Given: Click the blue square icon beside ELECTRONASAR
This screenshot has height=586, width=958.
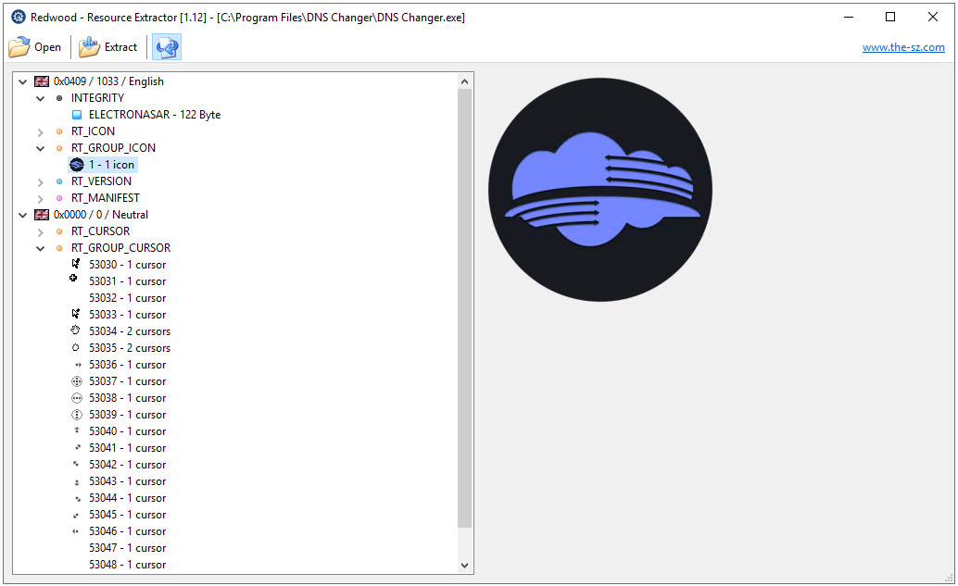Looking at the screenshot, I should [x=77, y=115].
